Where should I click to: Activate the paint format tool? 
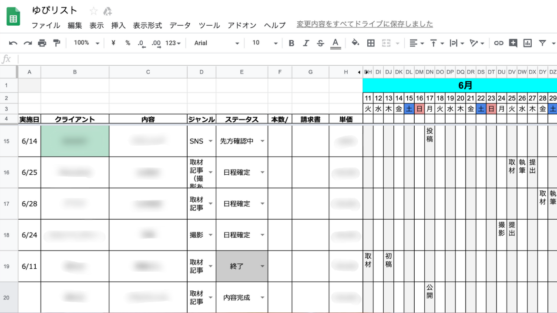56,43
